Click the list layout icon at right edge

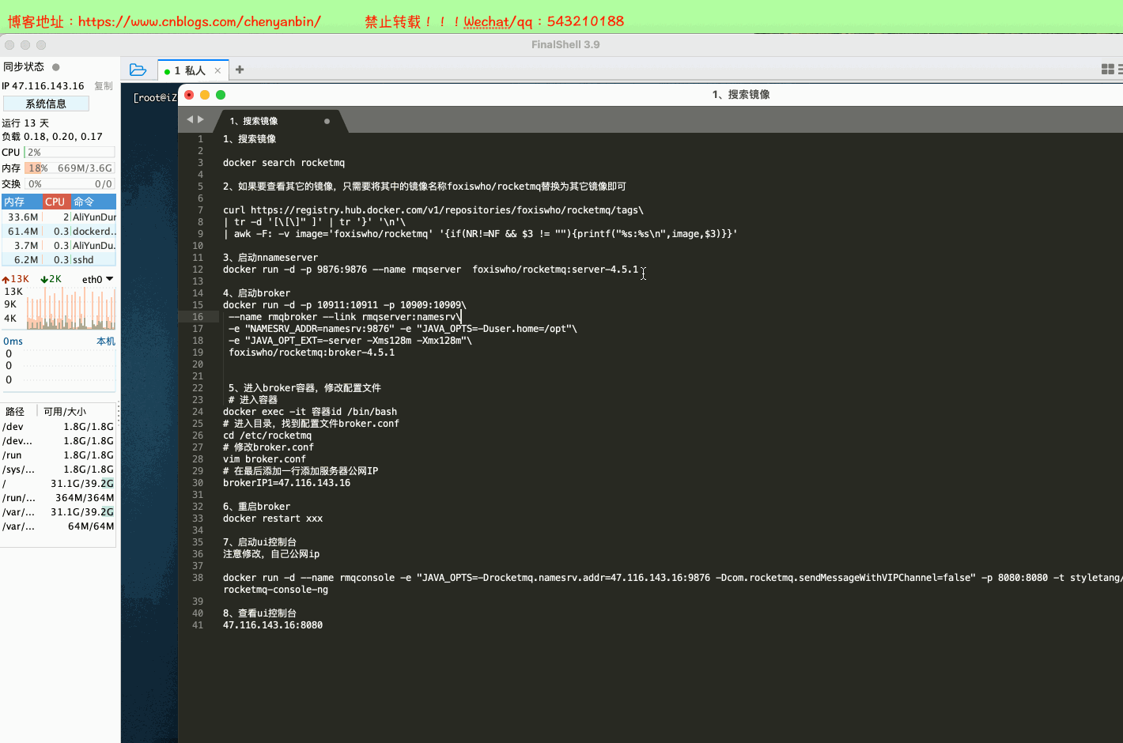click(x=1119, y=70)
